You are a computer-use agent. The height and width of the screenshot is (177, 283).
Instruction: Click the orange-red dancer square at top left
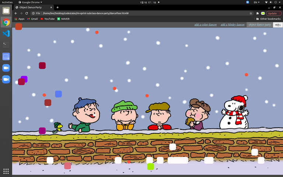click(18, 27)
